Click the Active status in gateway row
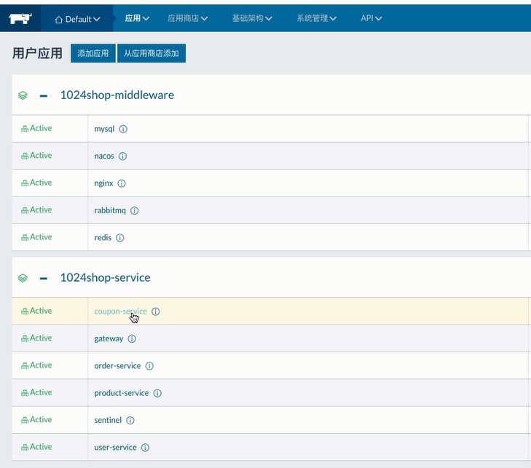The image size is (531, 468). (x=36, y=338)
